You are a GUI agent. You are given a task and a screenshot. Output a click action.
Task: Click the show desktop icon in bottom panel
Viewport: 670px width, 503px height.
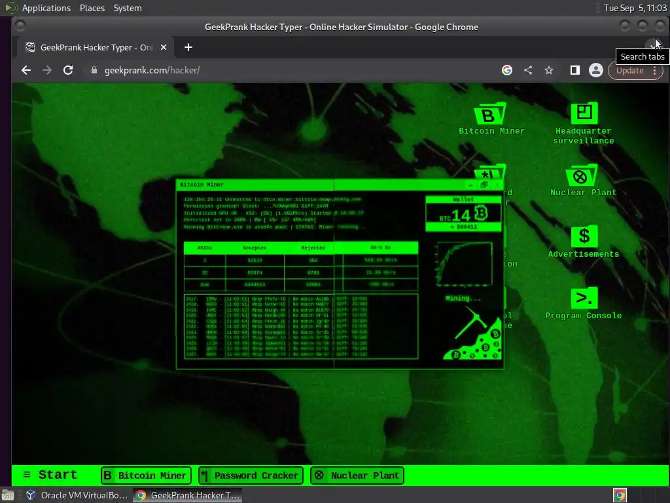[8, 495]
